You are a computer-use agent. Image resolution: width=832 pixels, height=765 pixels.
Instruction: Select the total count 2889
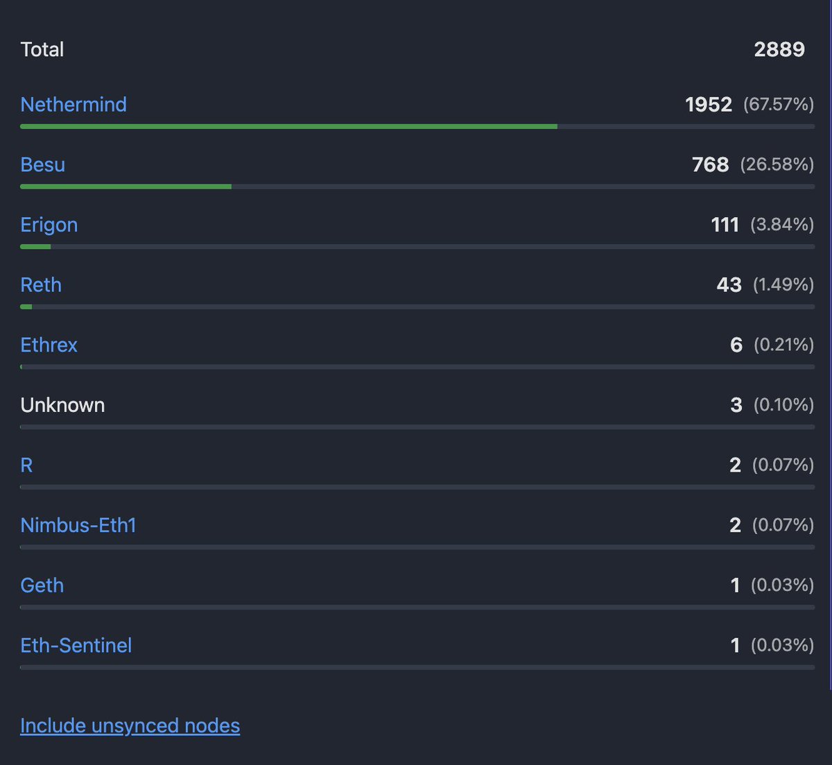pyautogui.click(x=779, y=49)
